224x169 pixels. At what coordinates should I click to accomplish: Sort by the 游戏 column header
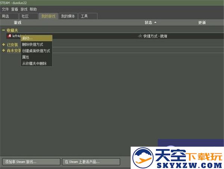[18, 22]
